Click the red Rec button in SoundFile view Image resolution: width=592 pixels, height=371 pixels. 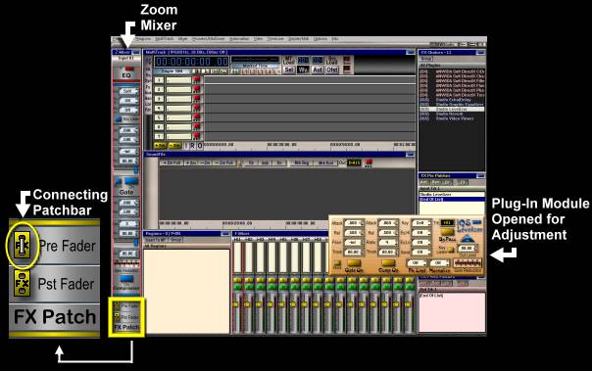[x=369, y=163]
